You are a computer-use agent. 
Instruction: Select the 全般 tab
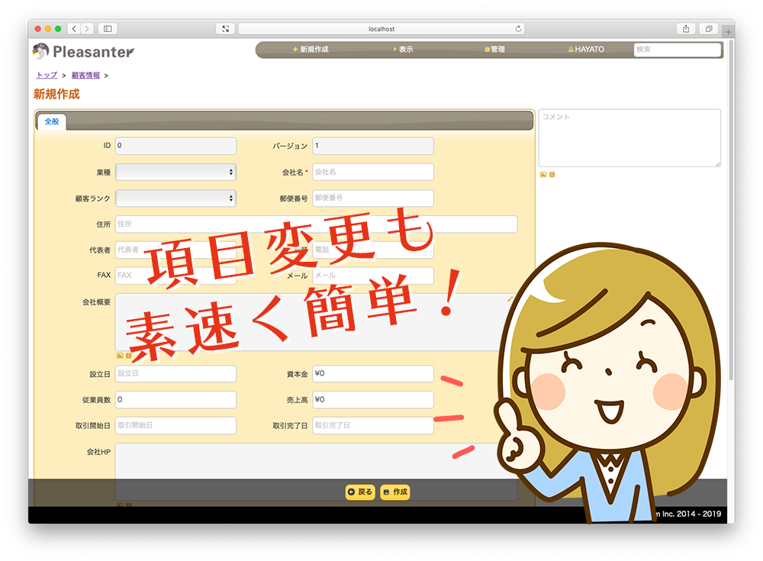click(x=51, y=122)
